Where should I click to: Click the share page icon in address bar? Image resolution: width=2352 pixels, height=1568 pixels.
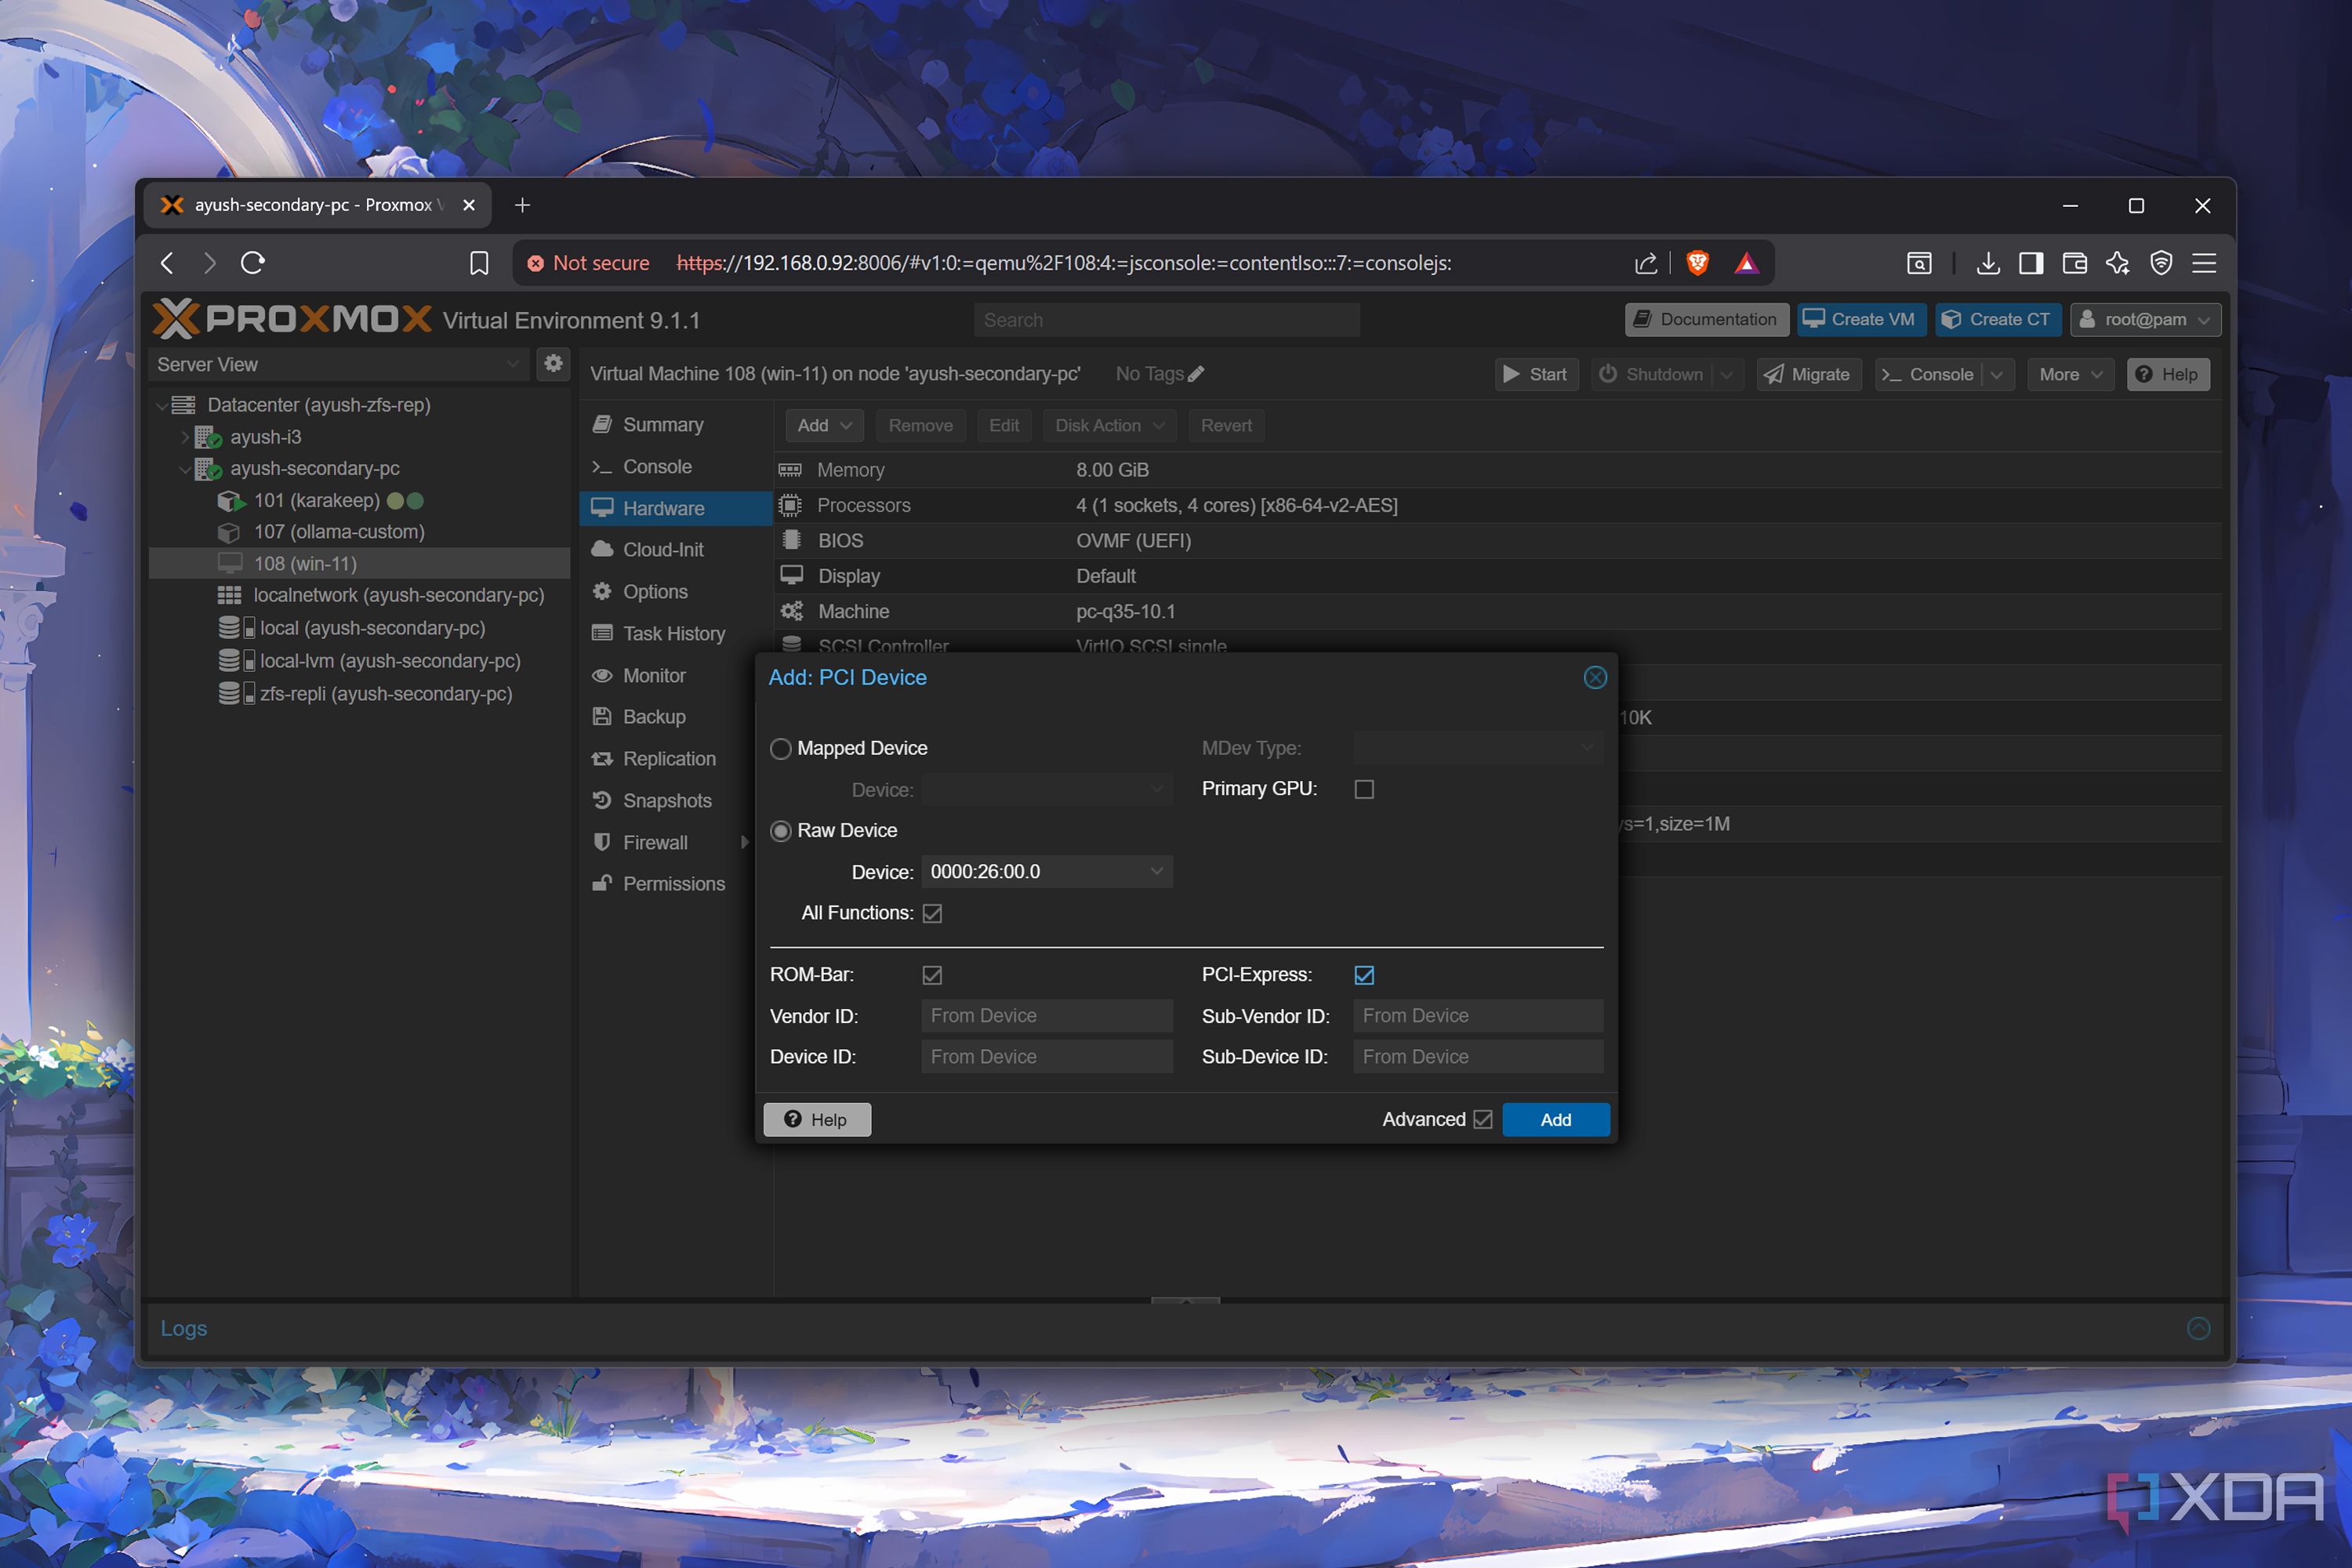pyautogui.click(x=1645, y=263)
